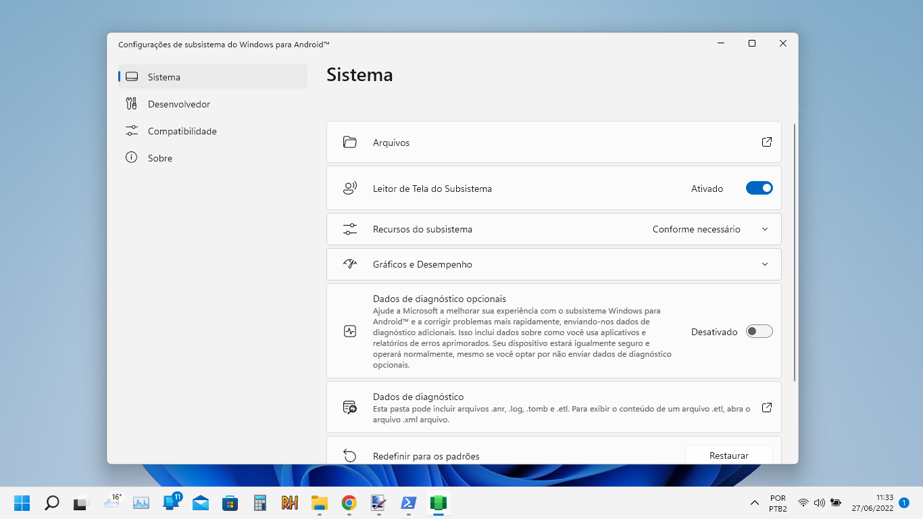The image size is (923, 519).
Task: Close the Android subsystem settings window
Action: (x=783, y=43)
